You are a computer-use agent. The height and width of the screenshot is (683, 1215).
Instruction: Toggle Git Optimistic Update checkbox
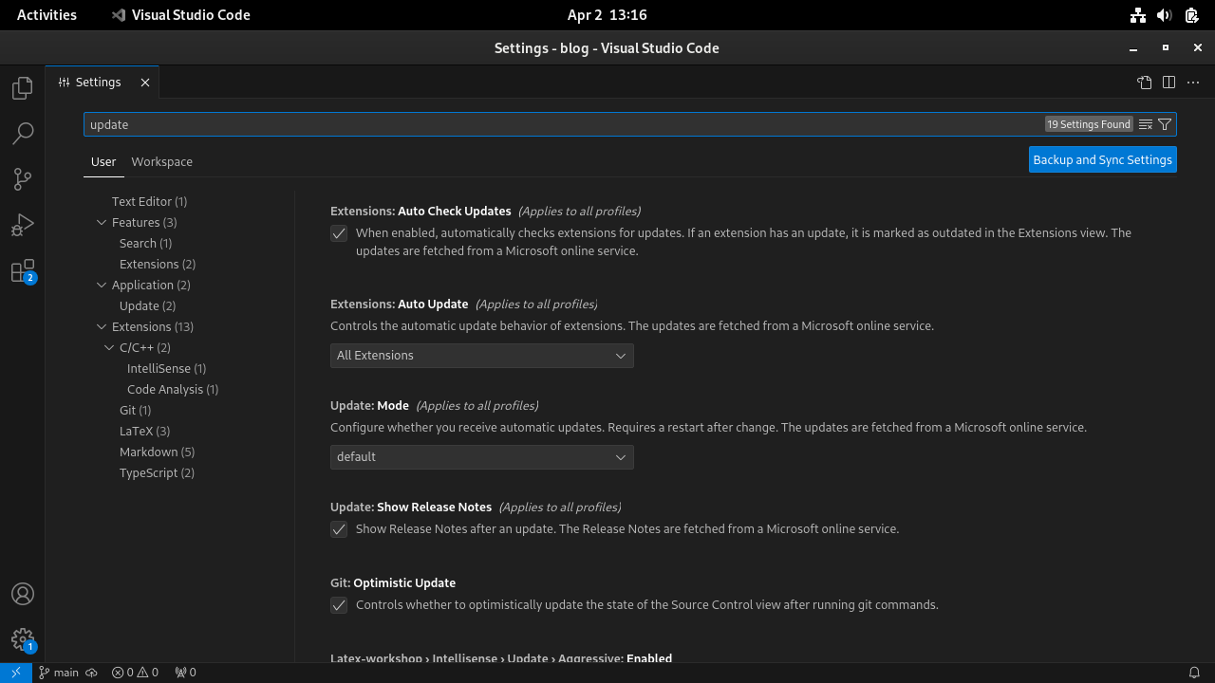[339, 605]
